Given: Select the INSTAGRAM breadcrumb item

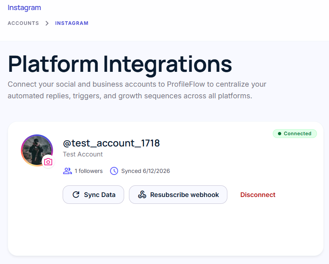Looking at the screenshot, I should pos(72,23).
